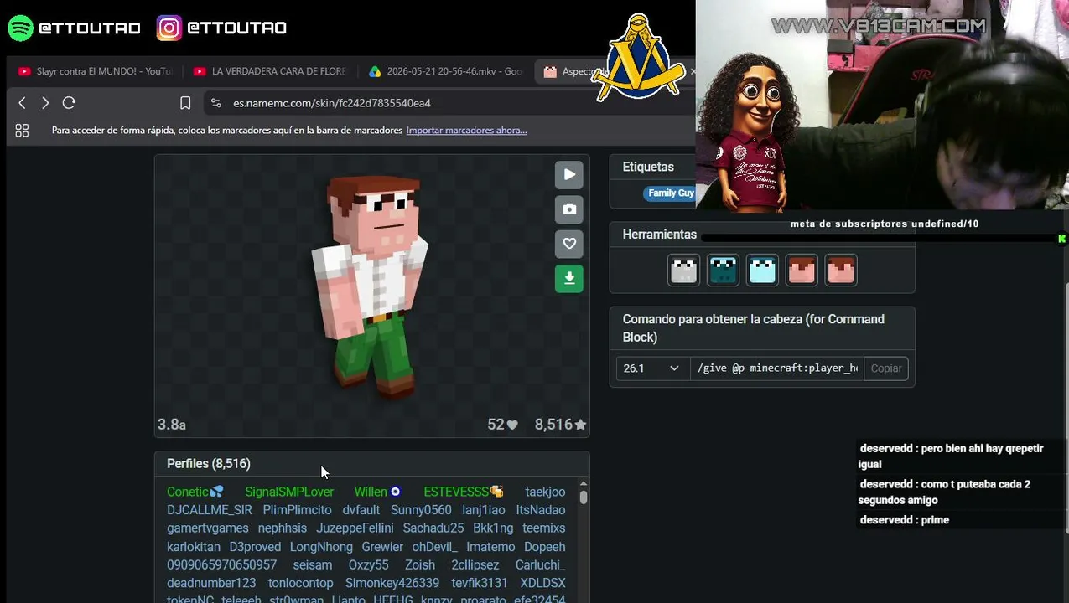Click the Family Guy tag
Screen dimensions: 1069x603
(x=671, y=193)
